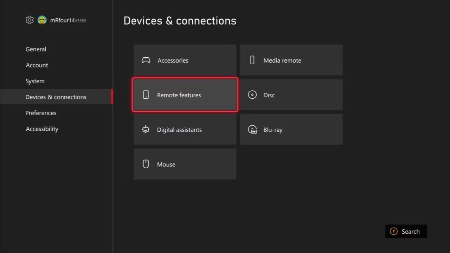Screen dimensions: 450x253
Task: Click the Y button icon in Search
Action: [x=393, y=231]
